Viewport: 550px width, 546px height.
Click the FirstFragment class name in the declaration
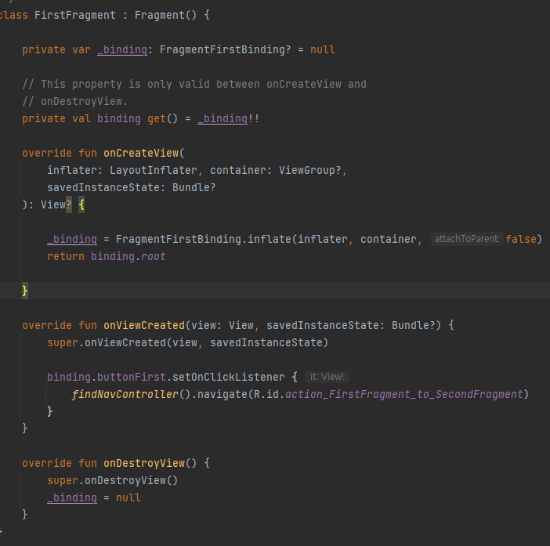(x=74, y=15)
